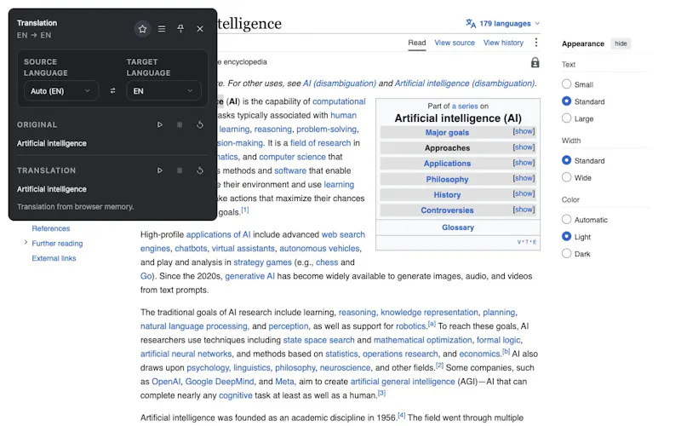Pause the Translation audio
681x426 pixels.
tap(180, 170)
